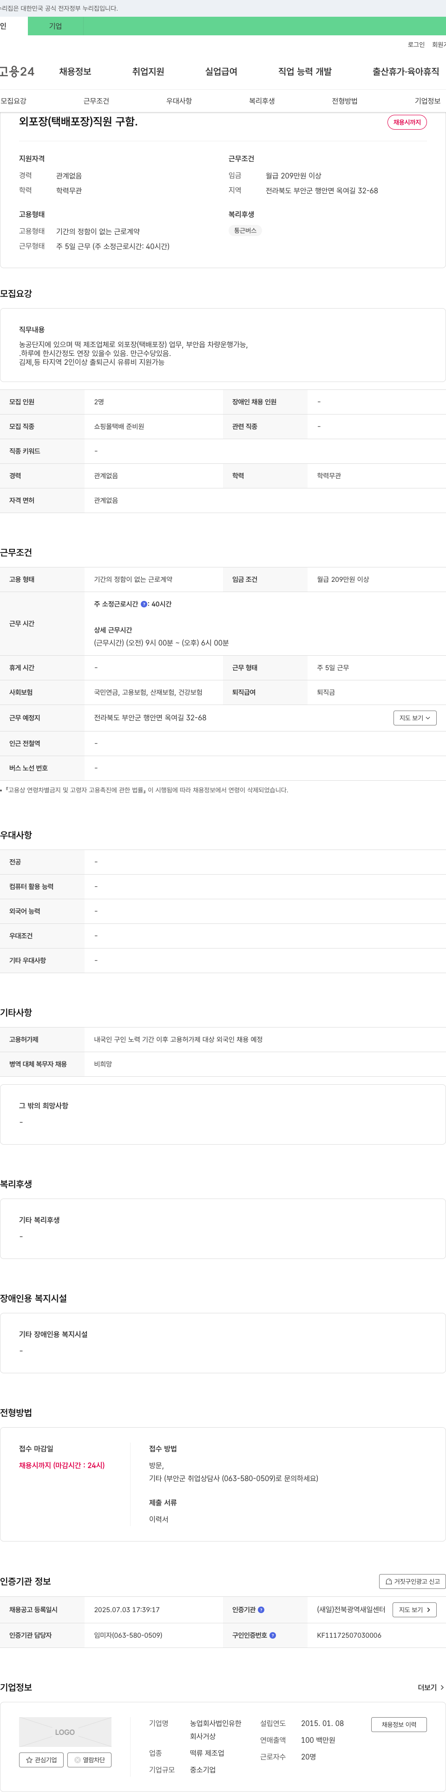
Task: Select 구인인증번호 value KF11172507030006
Action: tap(349, 1635)
